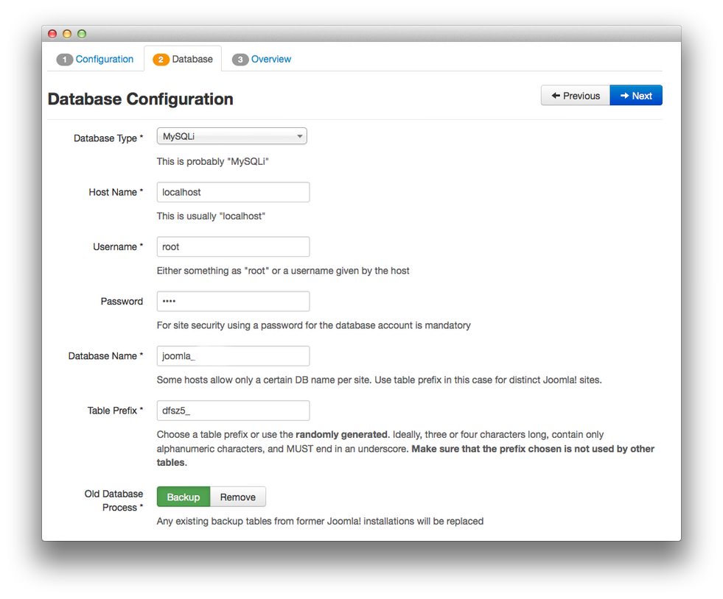Open the MySQLi database type selector

pyautogui.click(x=231, y=136)
